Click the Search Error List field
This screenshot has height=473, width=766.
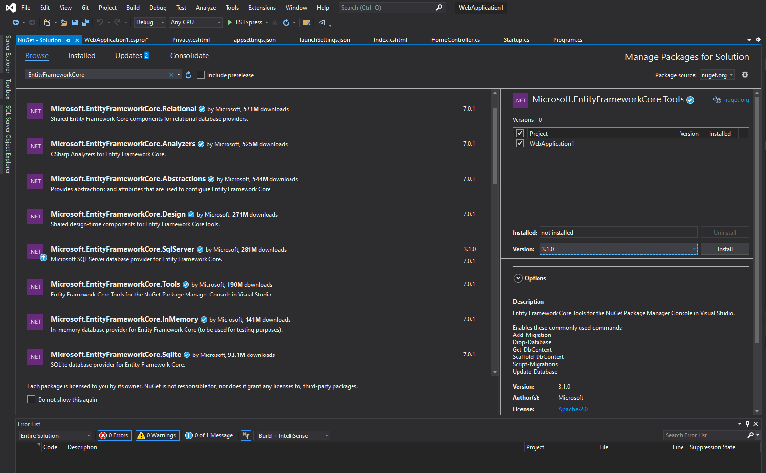click(705, 435)
